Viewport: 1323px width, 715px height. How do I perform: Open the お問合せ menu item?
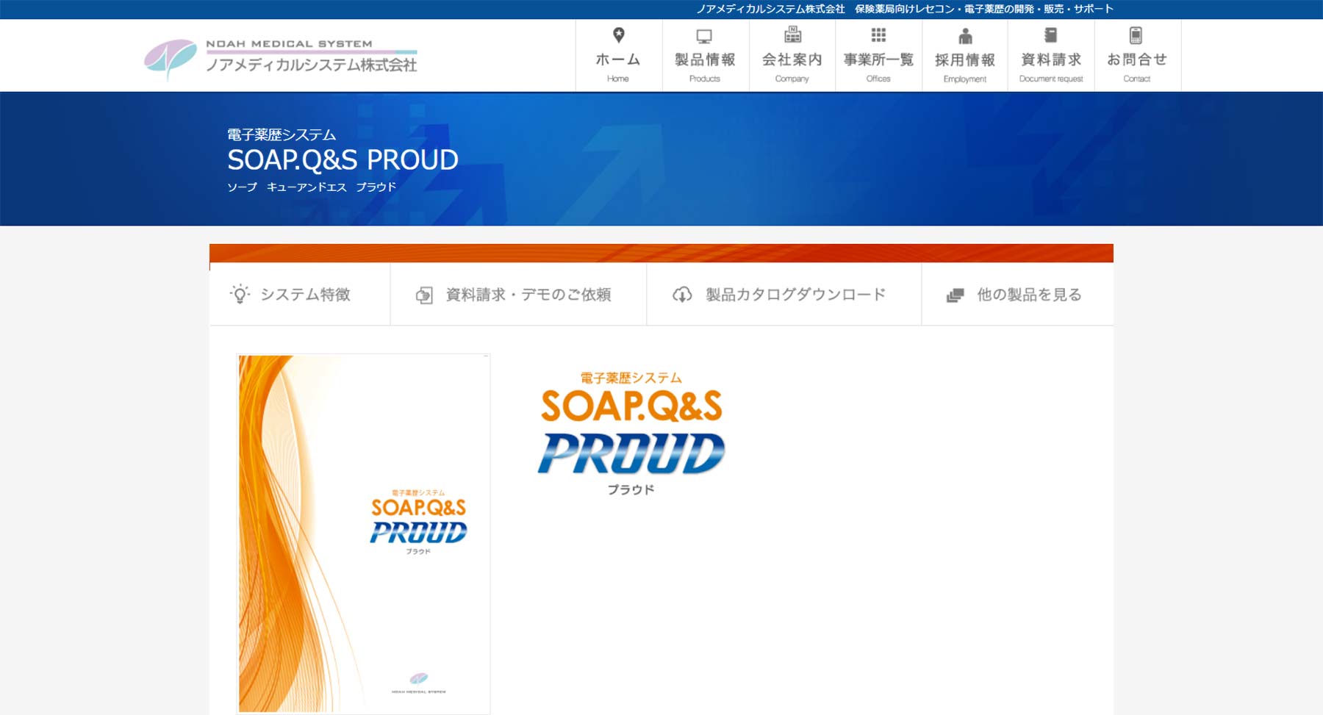point(1138,55)
